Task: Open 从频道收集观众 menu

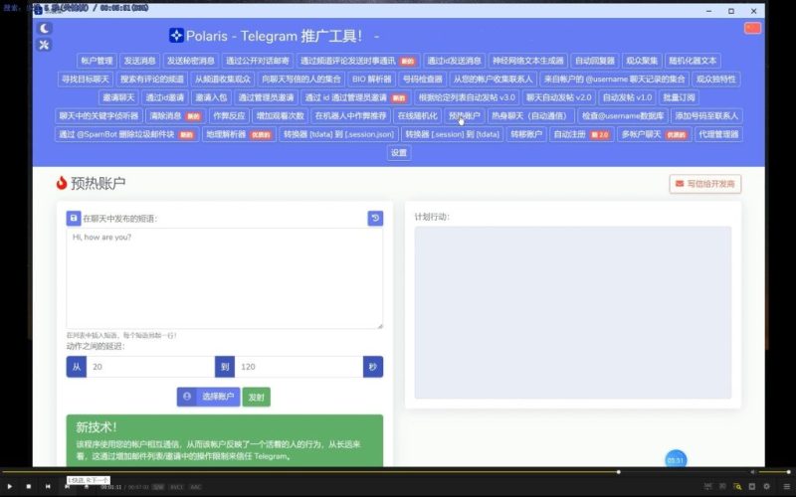Action: pos(223,80)
